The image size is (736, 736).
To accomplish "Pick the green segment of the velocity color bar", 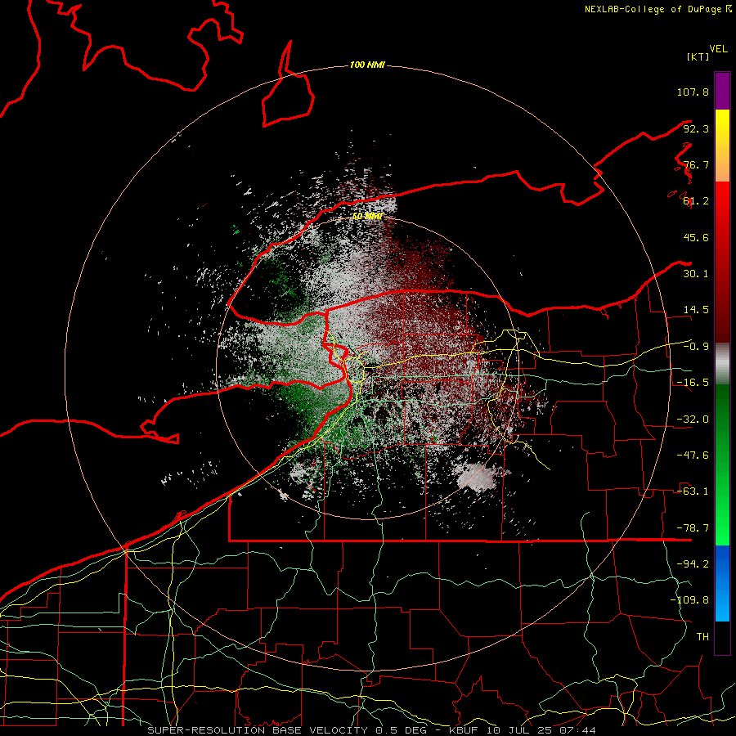I will click(x=722, y=464).
